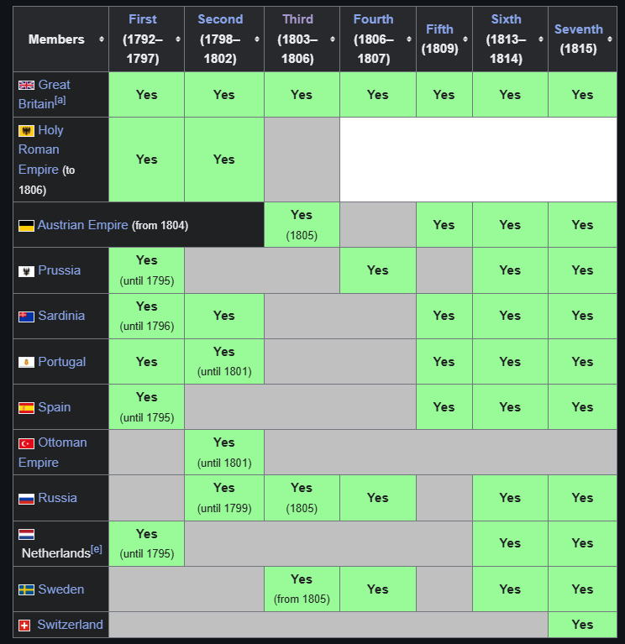Open the Fourth coalition header link
Viewport: 625px width, 644px height.
point(374,19)
